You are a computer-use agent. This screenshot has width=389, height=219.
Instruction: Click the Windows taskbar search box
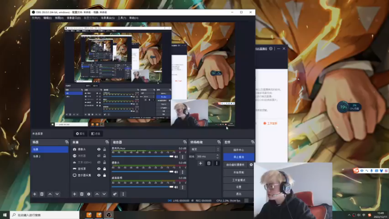click(45, 215)
